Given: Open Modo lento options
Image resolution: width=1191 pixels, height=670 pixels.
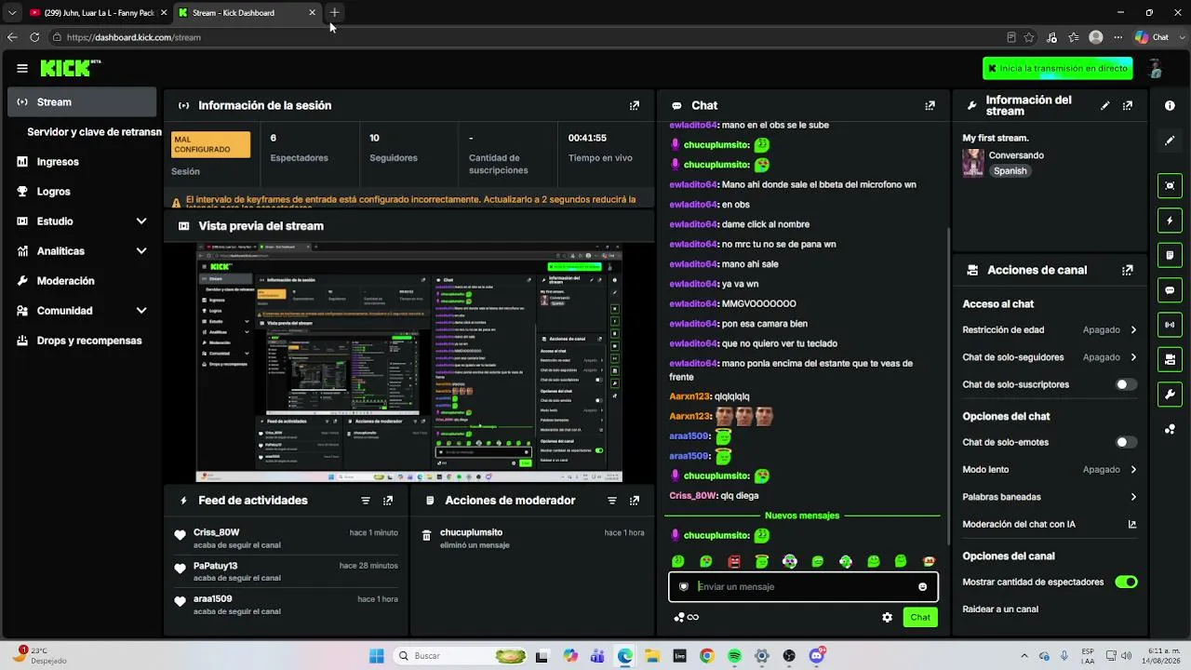Looking at the screenshot, I should tap(1050, 470).
